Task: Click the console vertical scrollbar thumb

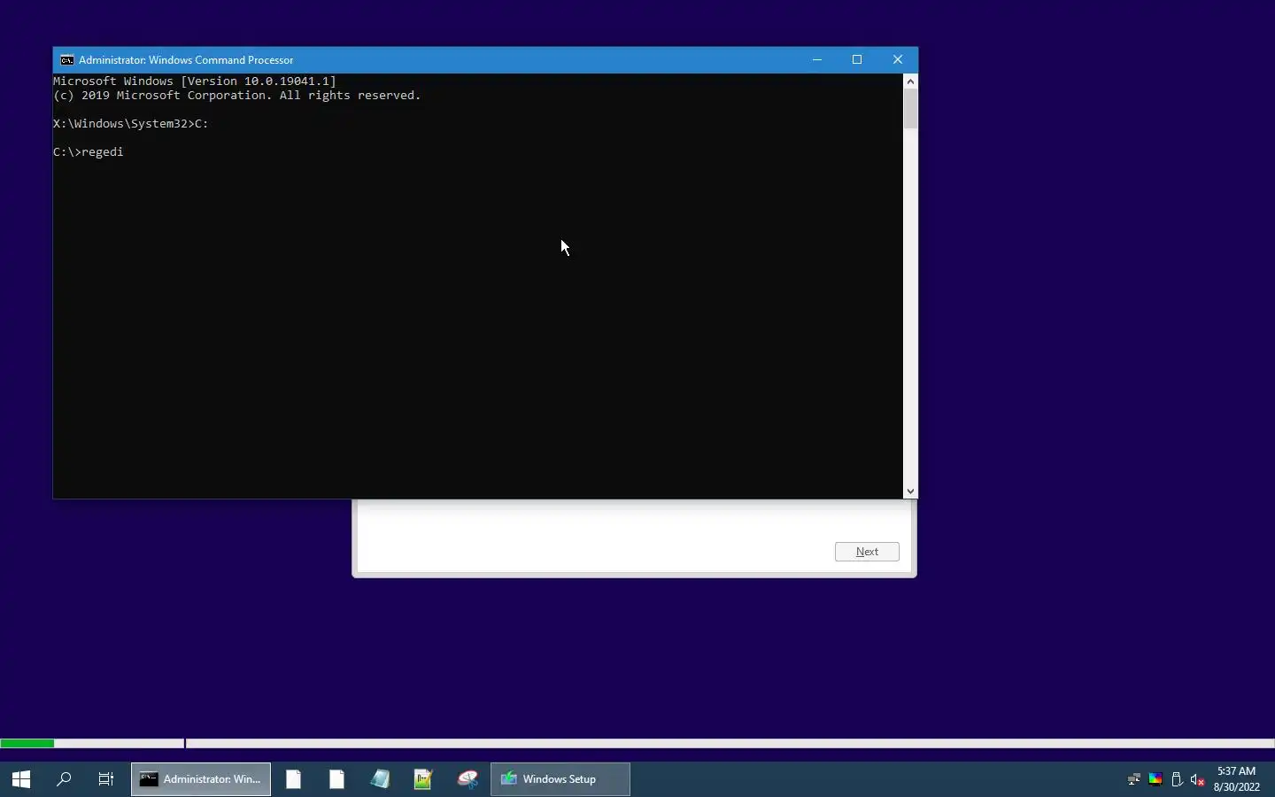Action: pos(911,110)
